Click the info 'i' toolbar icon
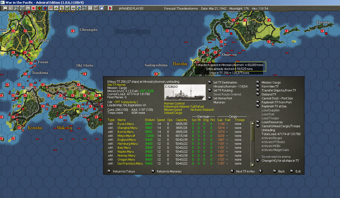This screenshot has width=340, height=198. [28, 8]
